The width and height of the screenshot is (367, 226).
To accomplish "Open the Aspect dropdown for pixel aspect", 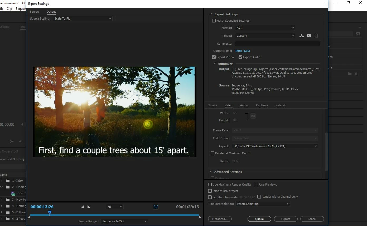I will [275, 146].
